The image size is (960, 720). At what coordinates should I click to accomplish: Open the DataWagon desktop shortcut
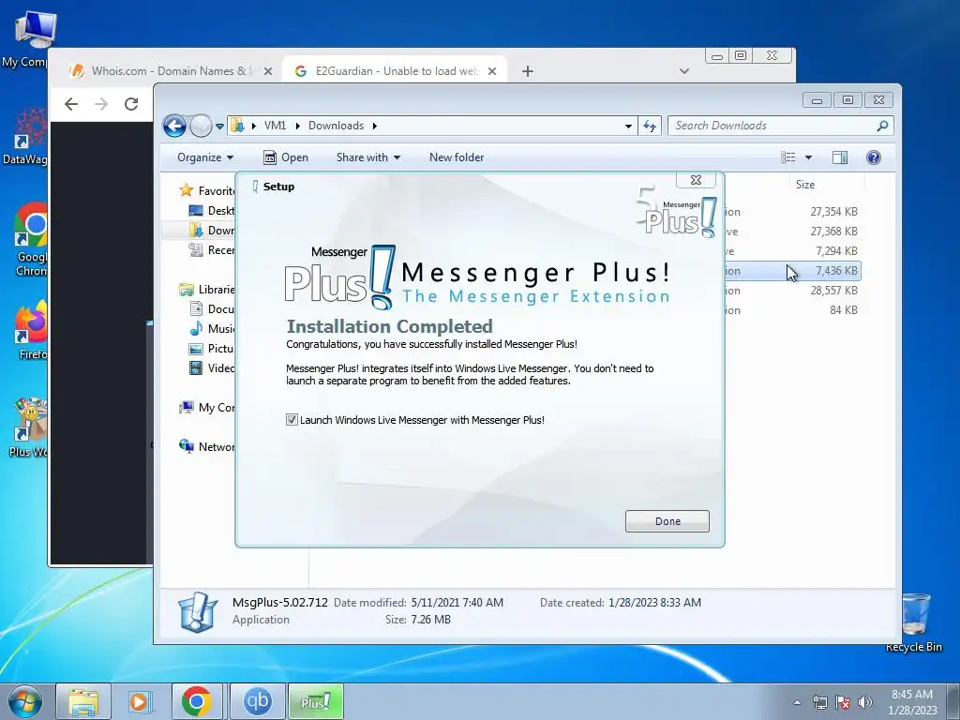(x=26, y=136)
